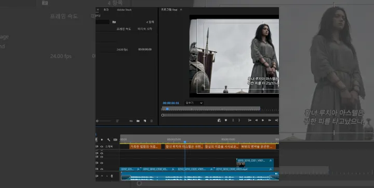Step back one frame in Program monitor

[257, 120]
